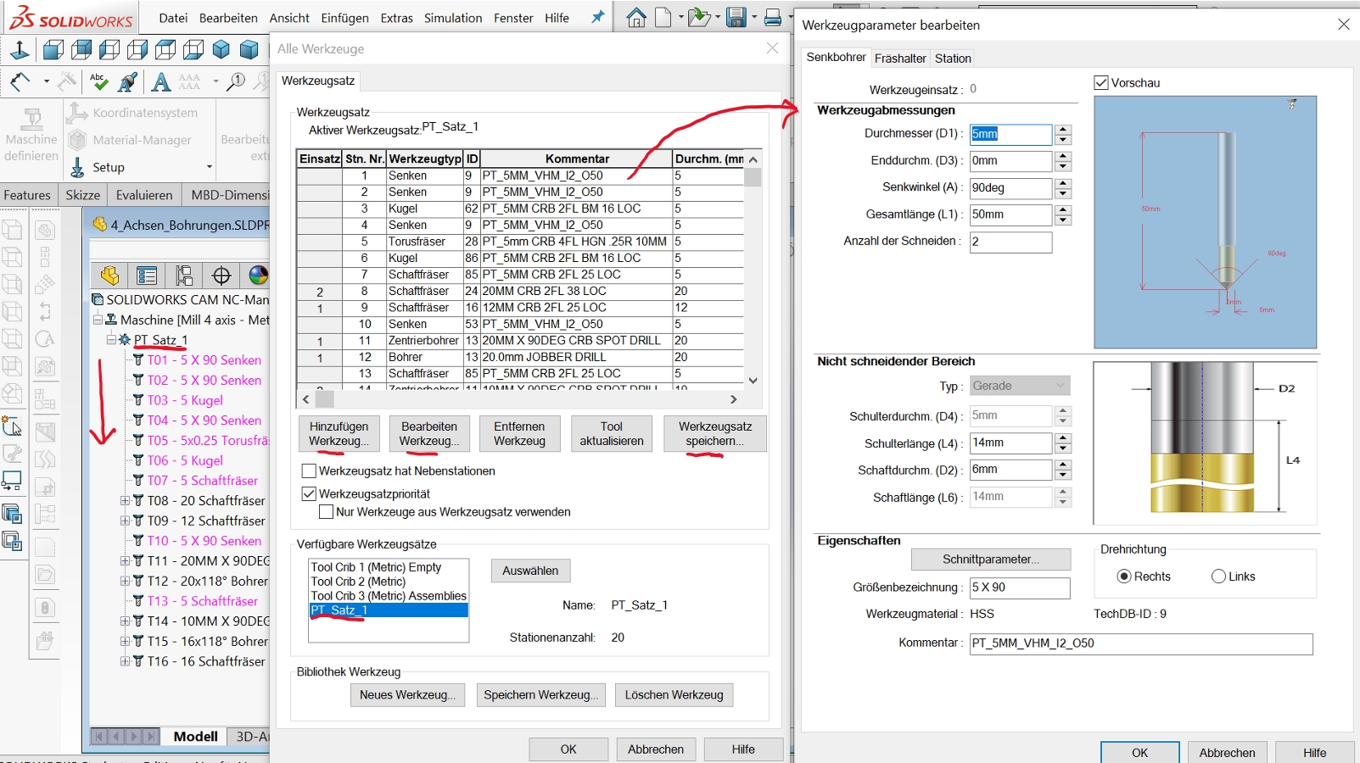Click into the Kommentar text field

tap(1140, 643)
